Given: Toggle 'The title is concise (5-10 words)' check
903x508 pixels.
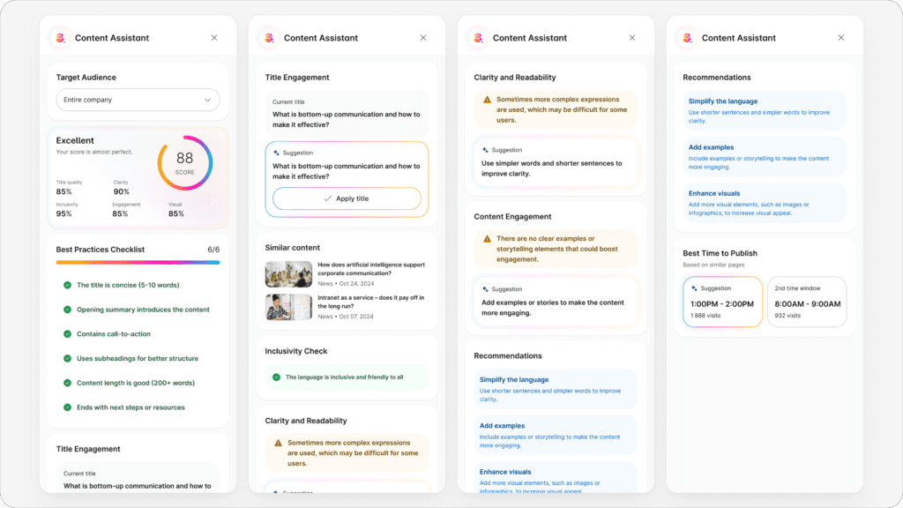Looking at the screenshot, I should click(67, 285).
